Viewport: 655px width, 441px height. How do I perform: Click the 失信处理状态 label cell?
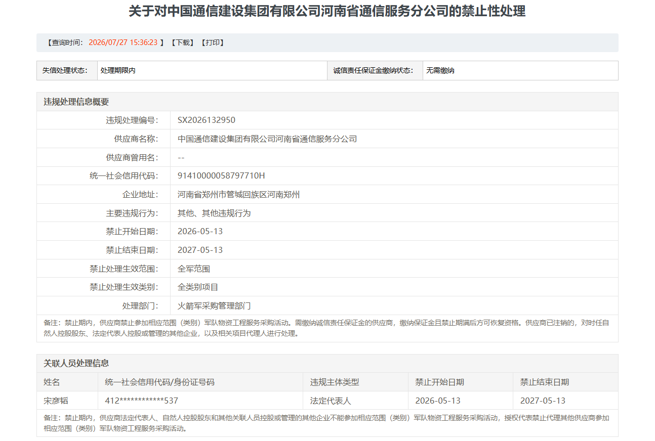[67, 70]
